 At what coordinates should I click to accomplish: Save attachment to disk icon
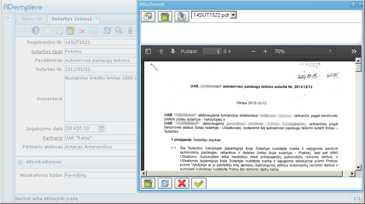coord(182,17)
